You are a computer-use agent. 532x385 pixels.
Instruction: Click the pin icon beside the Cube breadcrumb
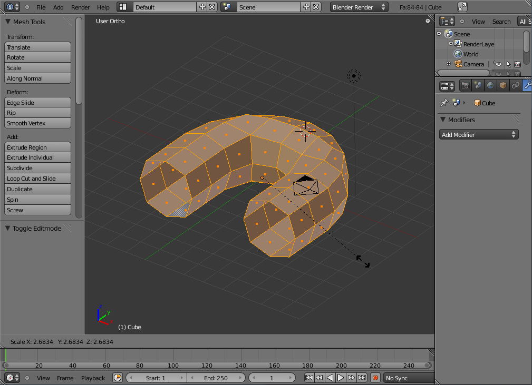(444, 103)
